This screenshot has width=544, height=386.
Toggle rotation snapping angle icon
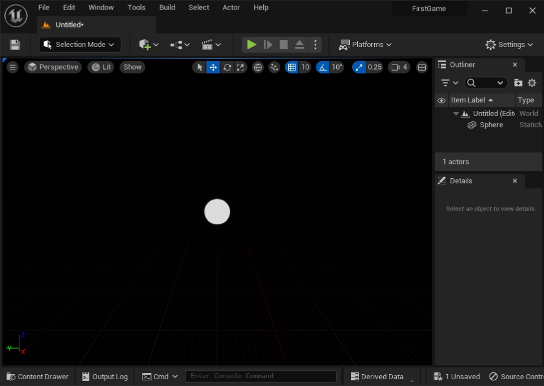pyautogui.click(x=323, y=67)
